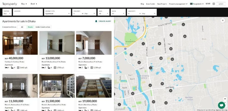Open BDT 7,000,000 listing photo
The width and height of the screenshot is (228, 111).
tap(94, 43)
